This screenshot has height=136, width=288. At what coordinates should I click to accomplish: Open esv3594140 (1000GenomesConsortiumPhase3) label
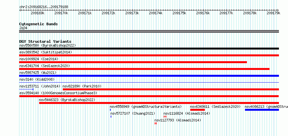click(x=58, y=93)
